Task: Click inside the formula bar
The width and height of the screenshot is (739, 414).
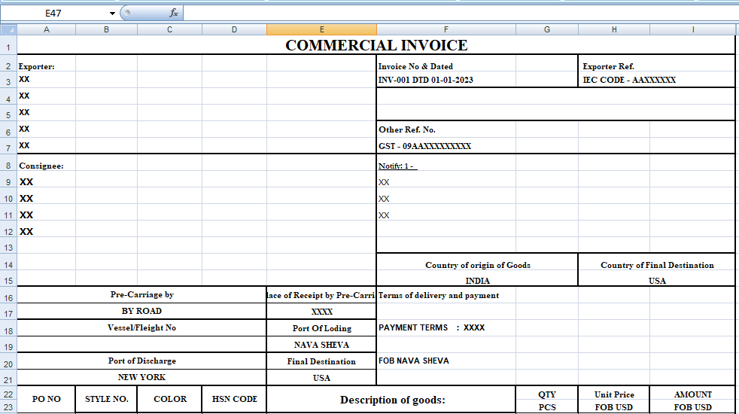Action: [452, 13]
